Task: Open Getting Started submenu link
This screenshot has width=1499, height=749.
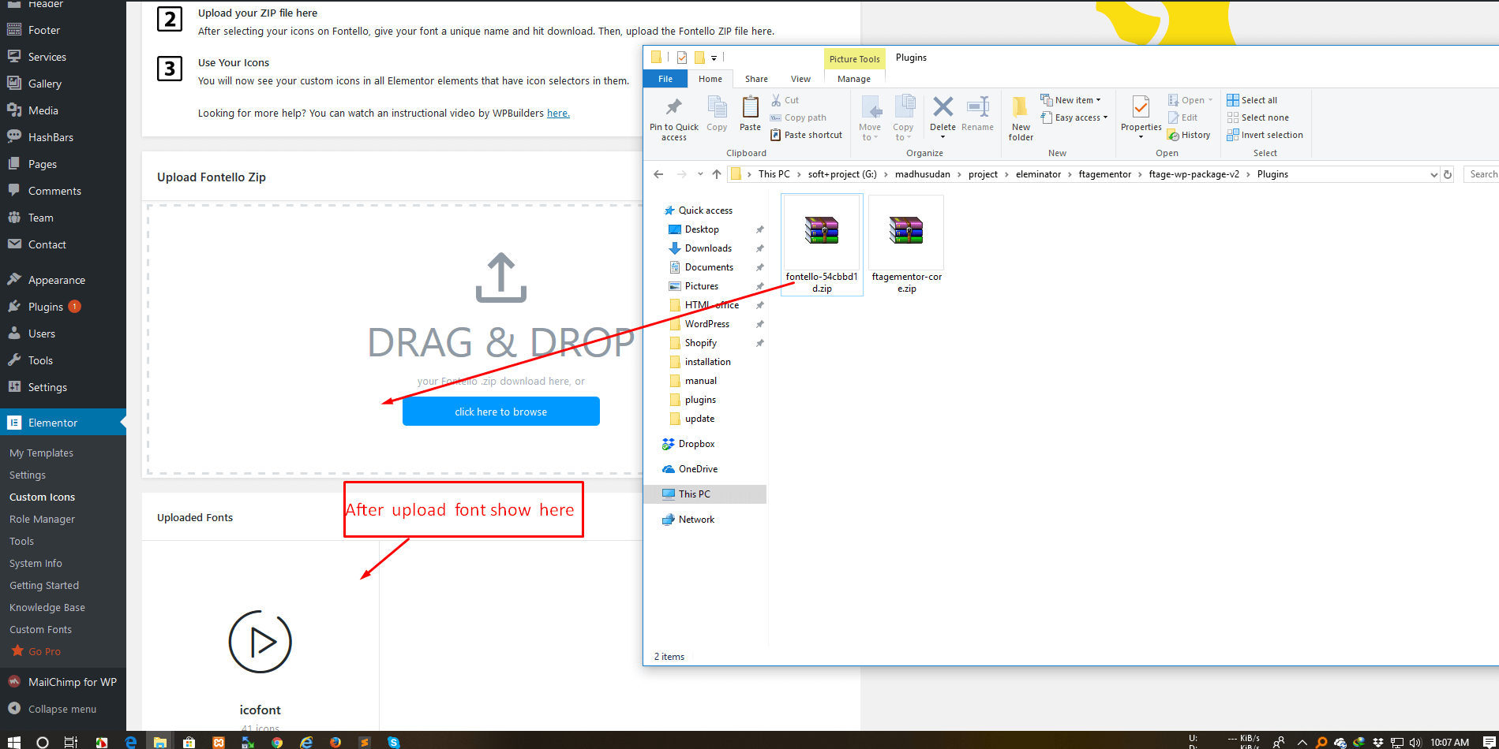Action: [44, 586]
